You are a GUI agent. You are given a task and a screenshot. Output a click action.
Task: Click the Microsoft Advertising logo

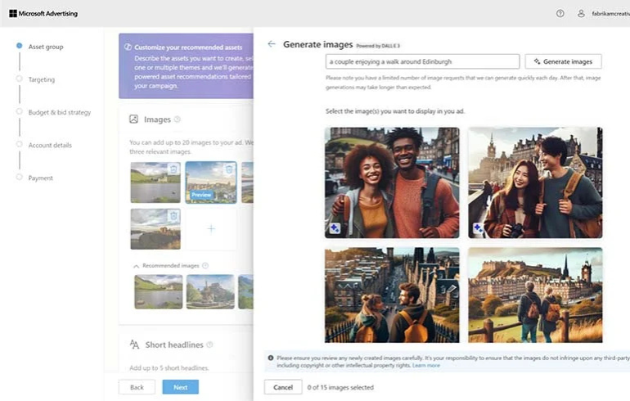pyautogui.click(x=43, y=14)
